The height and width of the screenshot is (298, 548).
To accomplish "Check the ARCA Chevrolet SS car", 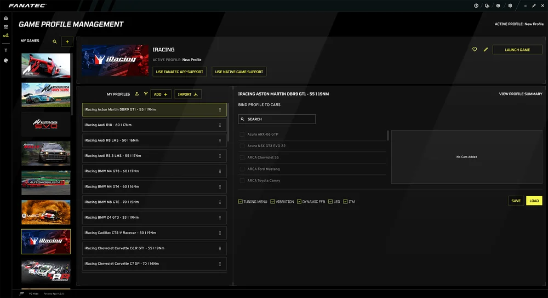I will click(x=242, y=157).
